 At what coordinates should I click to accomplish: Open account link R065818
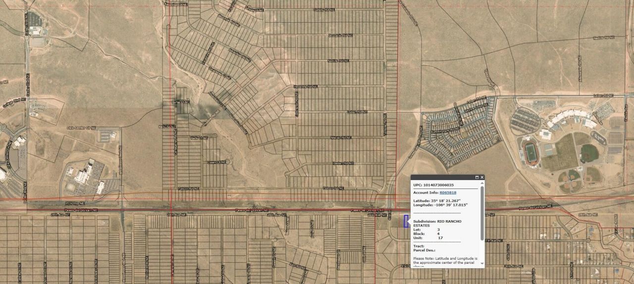click(x=448, y=192)
